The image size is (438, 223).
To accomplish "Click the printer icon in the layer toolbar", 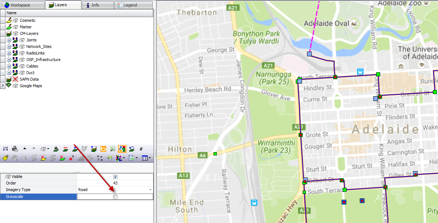I will point(15,149).
